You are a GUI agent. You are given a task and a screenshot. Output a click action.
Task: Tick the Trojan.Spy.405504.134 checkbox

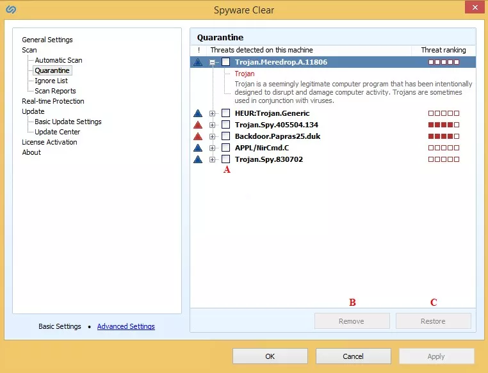click(x=226, y=125)
